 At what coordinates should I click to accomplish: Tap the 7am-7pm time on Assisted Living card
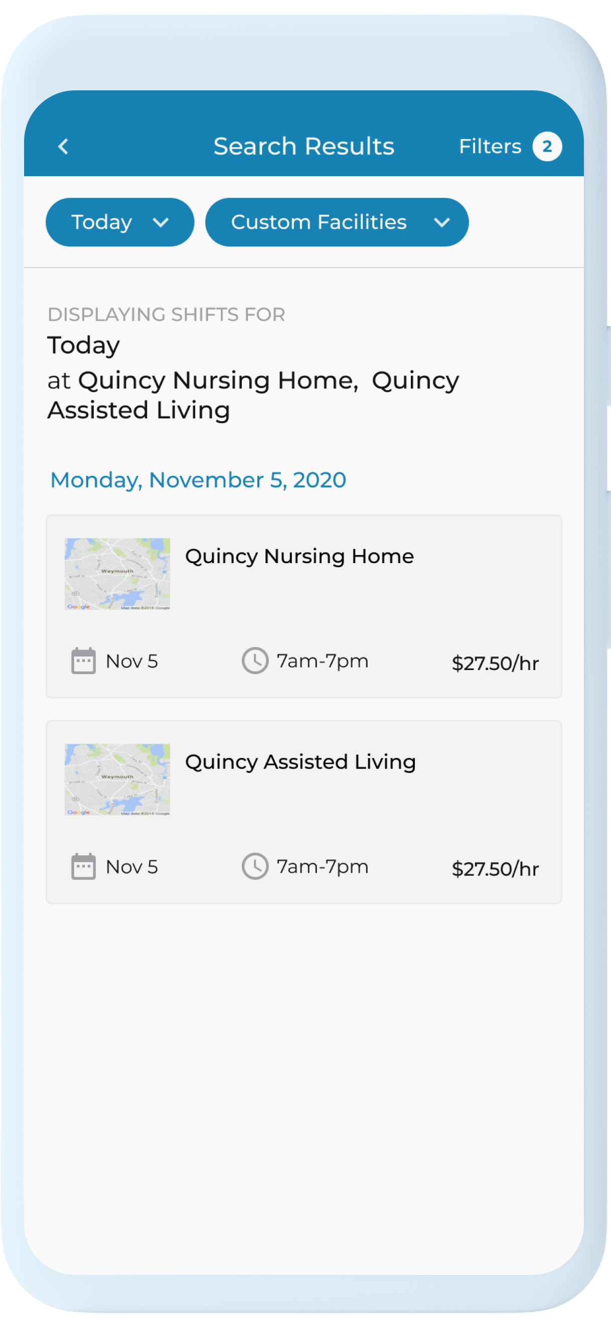(323, 866)
